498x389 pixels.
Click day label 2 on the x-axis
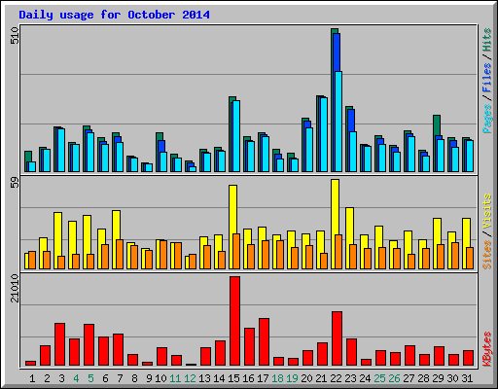click(x=47, y=378)
